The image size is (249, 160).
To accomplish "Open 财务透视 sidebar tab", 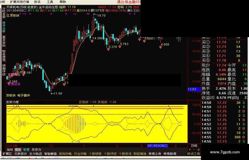I will click(4, 56).
